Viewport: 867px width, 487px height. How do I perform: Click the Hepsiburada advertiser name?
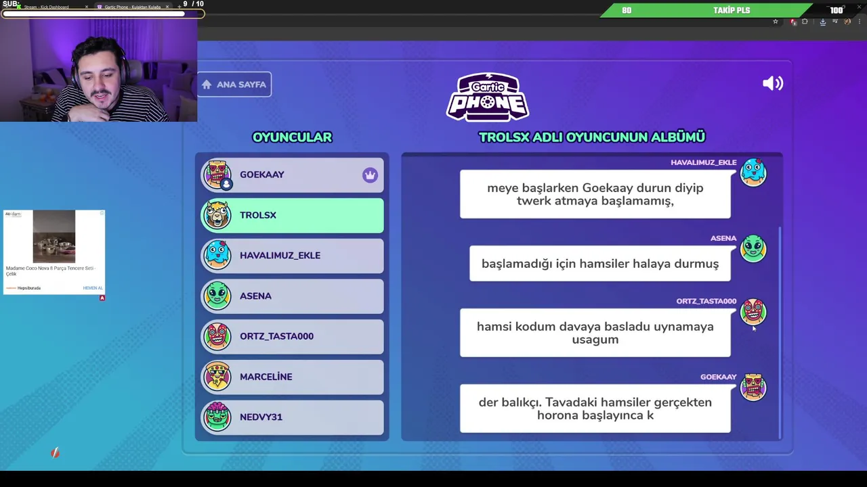point(29,288)
